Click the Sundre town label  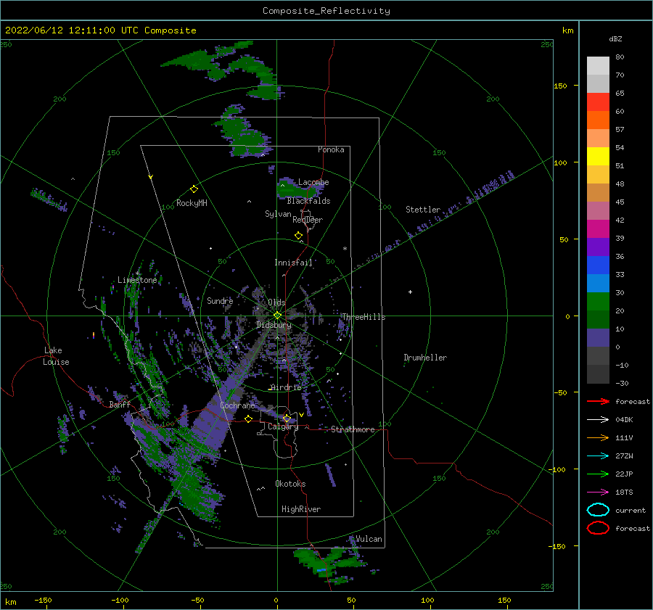220,300
